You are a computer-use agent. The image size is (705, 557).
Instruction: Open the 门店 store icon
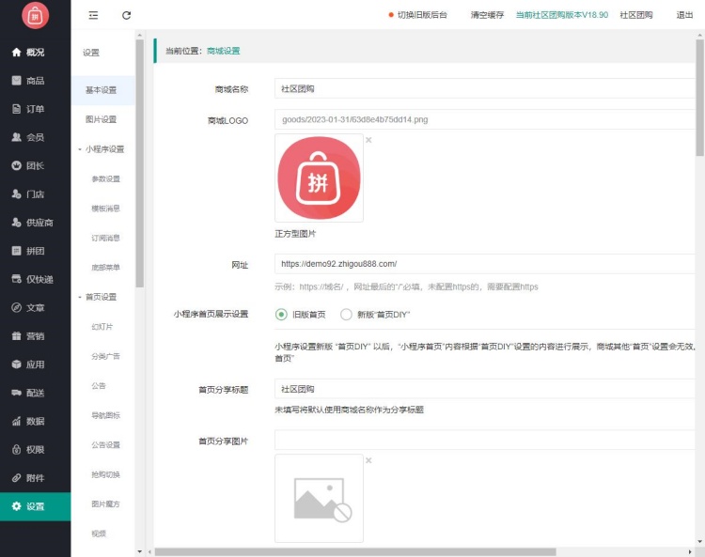tap(16, 193)
